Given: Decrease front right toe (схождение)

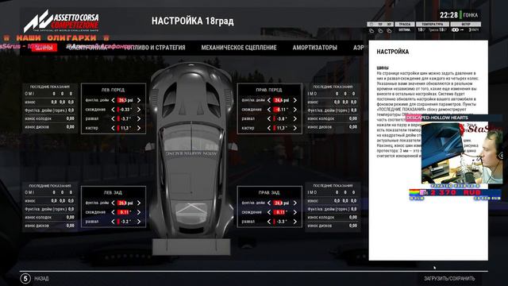Looking at the screenshot, I should [x=269, y=110].
